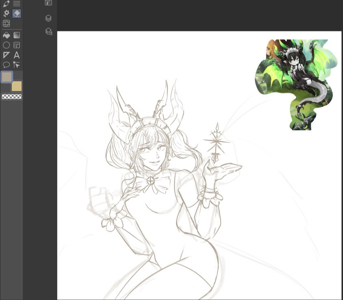
Task: Click the horizontal-lines tool icon above the Eraser
Action: tap(17, 4)
